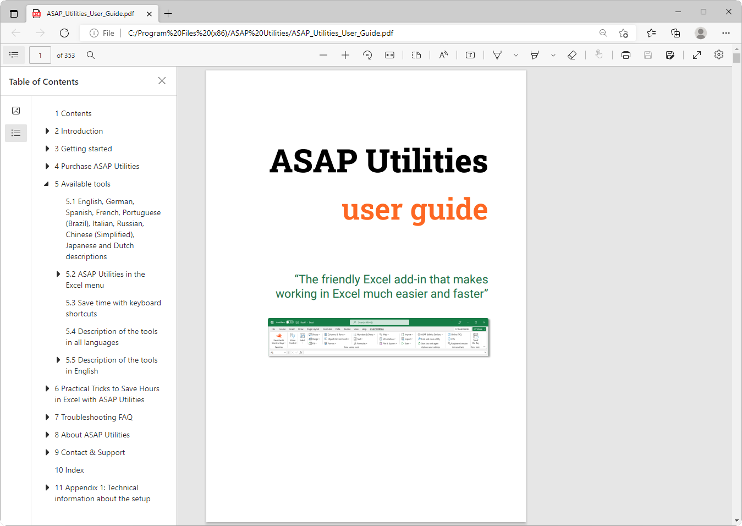Switch the page view layout
Image resolution: width=742 pixels, height=526 pixels.
coord(416,55)
